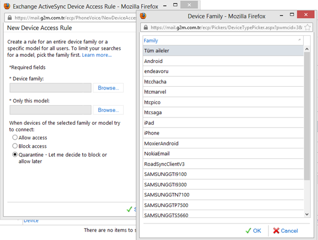Sort list by Family column header
The height and width of the screenshot is (240, 318).
(223, 40)
